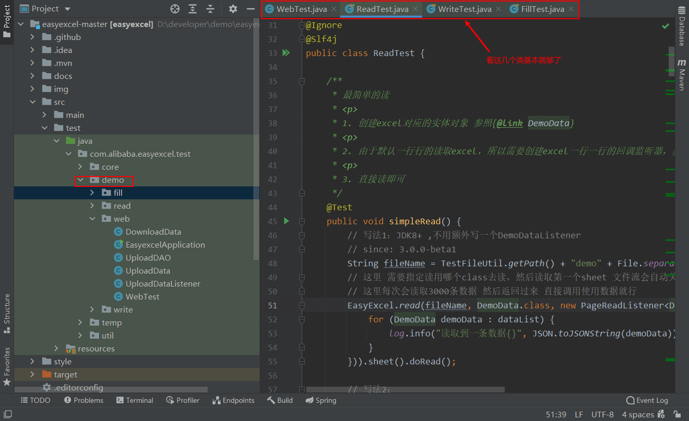Run simpleRead test from gutter icon
The height and width of the screenshot is (421, 689).
pos(286,221)
